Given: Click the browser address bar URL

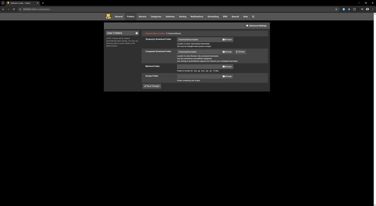Looking at the screenshot, I should [x=37, y=9].
